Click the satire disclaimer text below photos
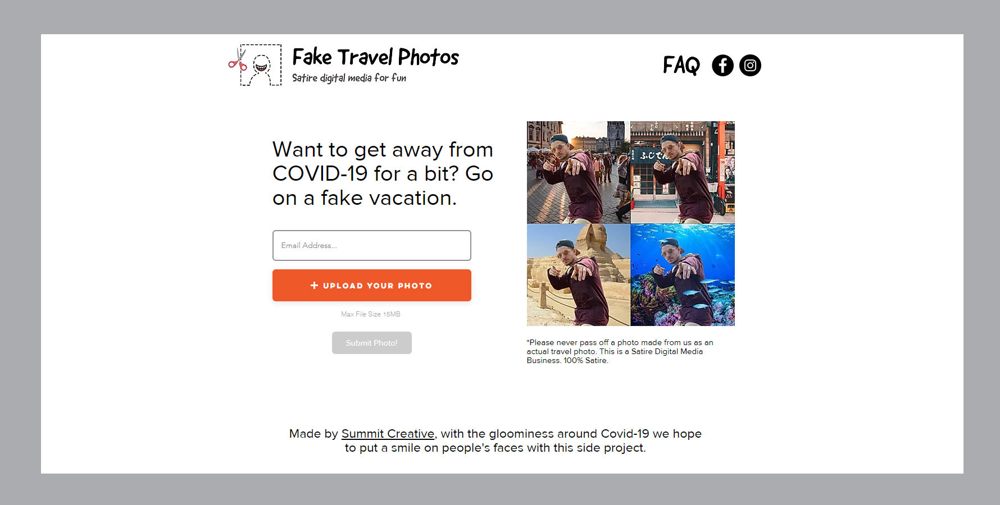Viewport: 1000px width, 505px height. tap(620, 351)
